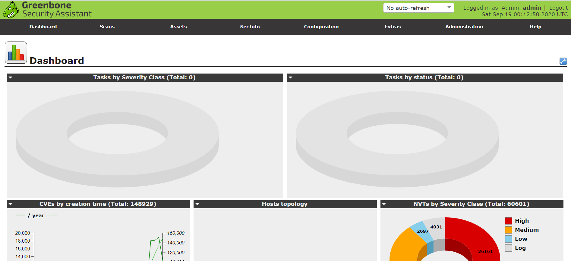Screen dimensions: 571x261
Task: Click the timestamp Sat Sep 19 text
Action: [525, 14]
